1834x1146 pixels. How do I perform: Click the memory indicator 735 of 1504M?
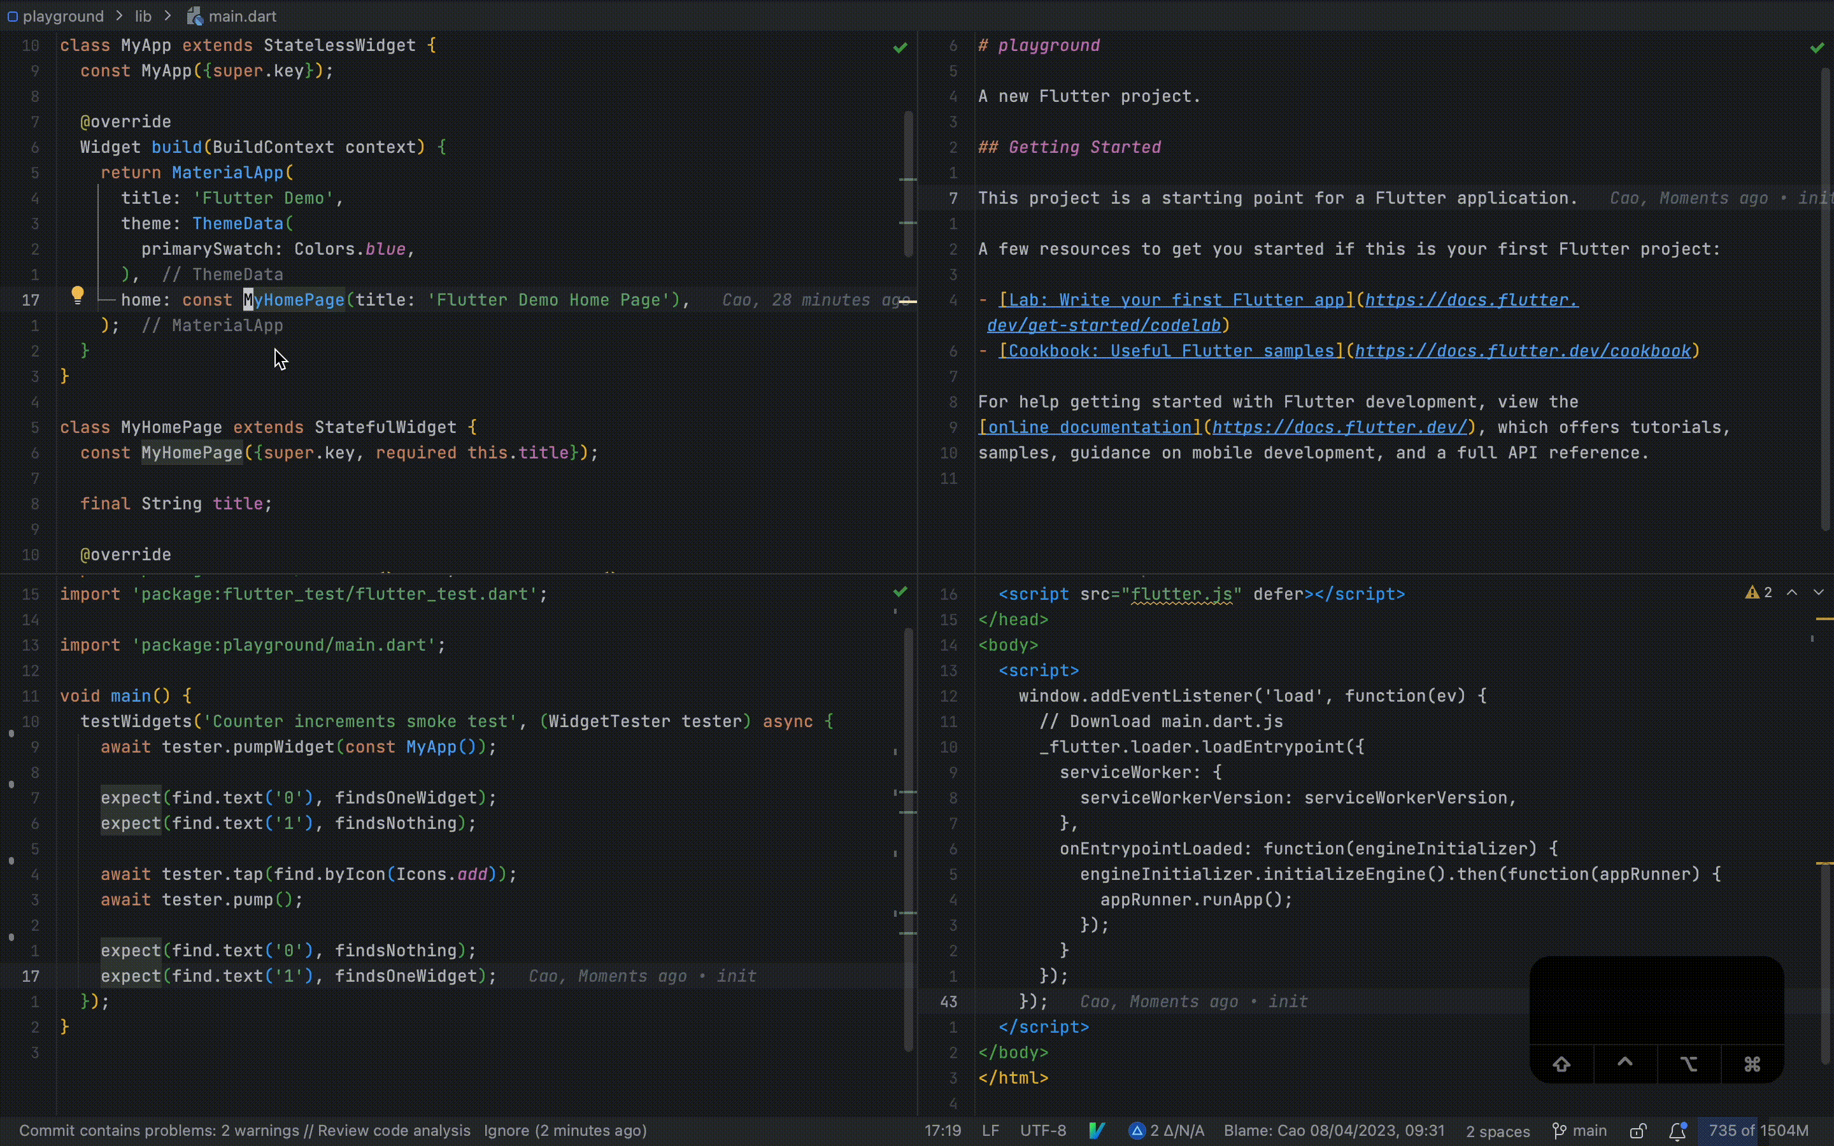coord(1758,1131)
